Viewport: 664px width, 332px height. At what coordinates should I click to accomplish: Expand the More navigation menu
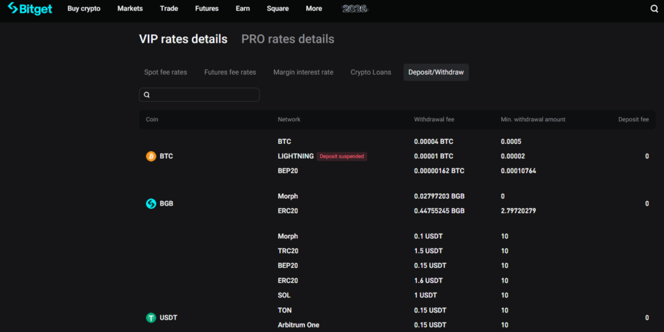pos(314,9)
